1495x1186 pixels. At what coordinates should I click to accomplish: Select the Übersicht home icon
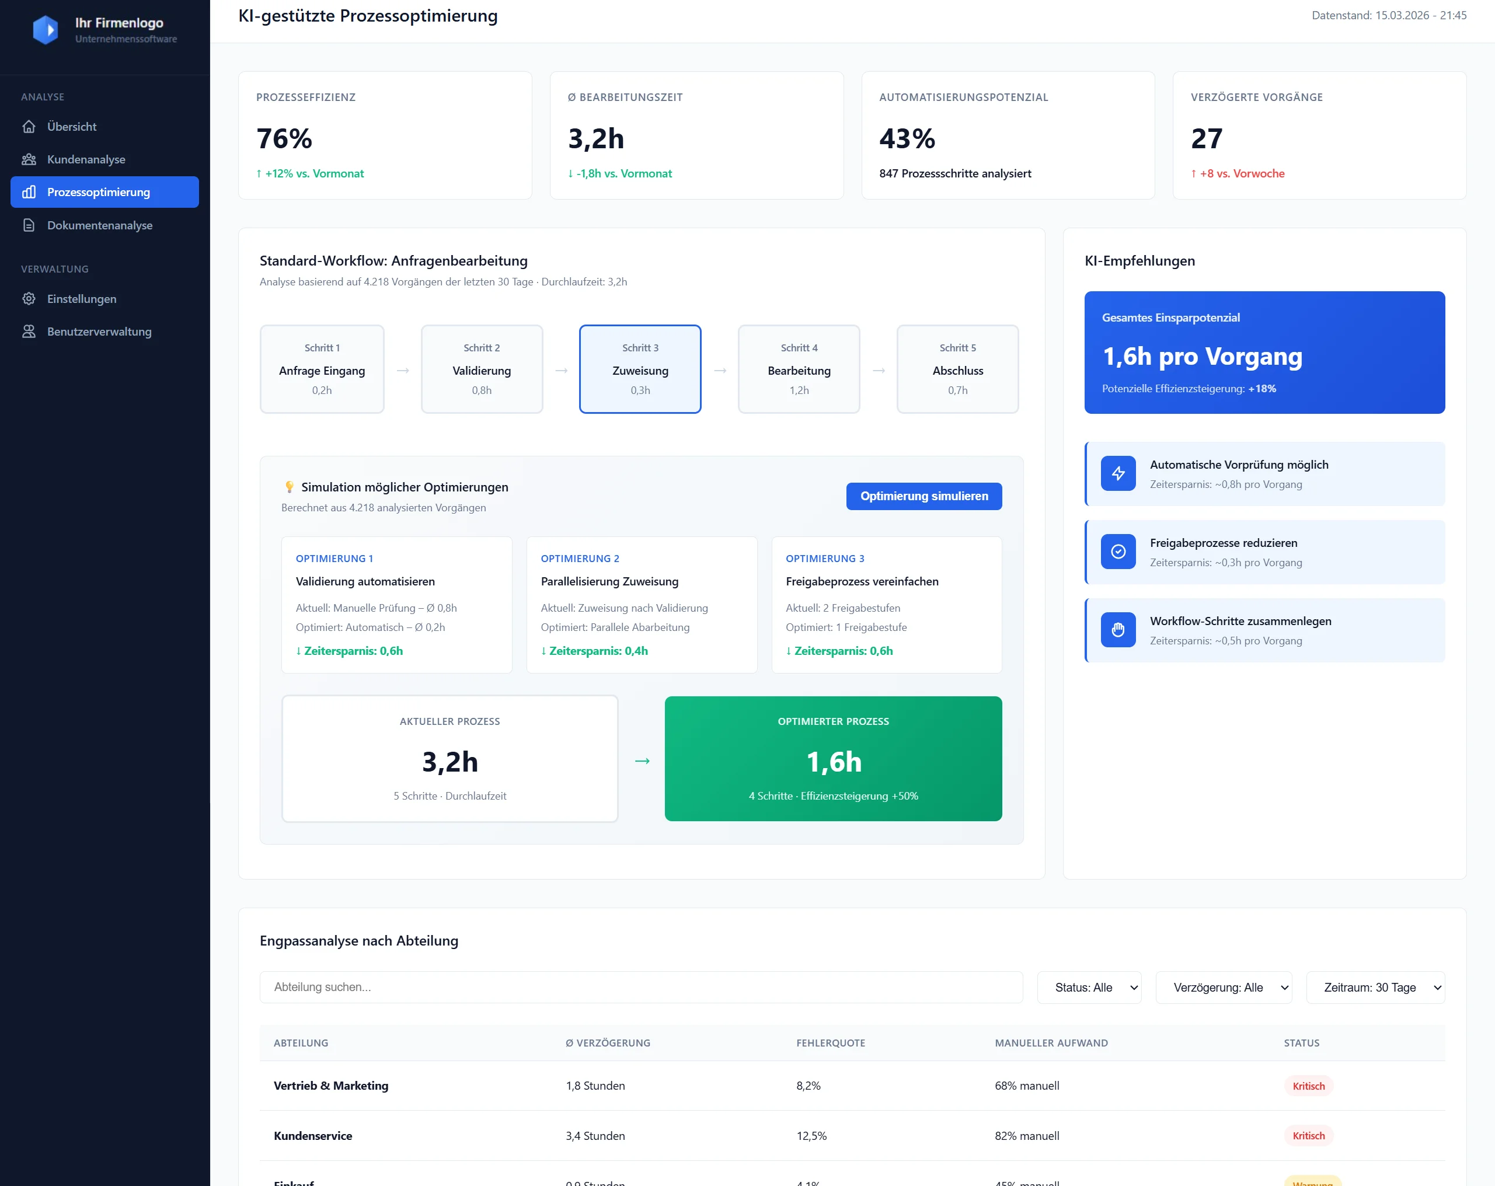[x=29, y=126]
